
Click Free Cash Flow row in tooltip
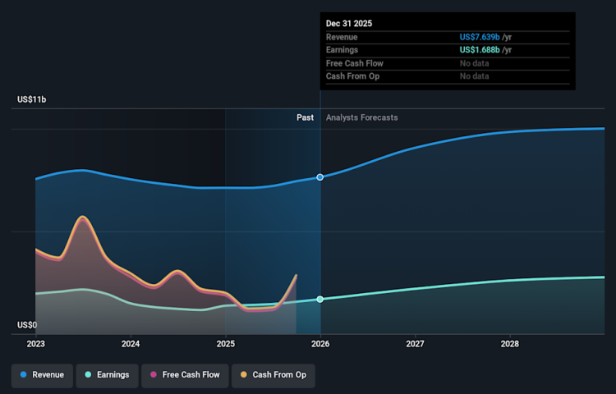(x=354, y=63)
